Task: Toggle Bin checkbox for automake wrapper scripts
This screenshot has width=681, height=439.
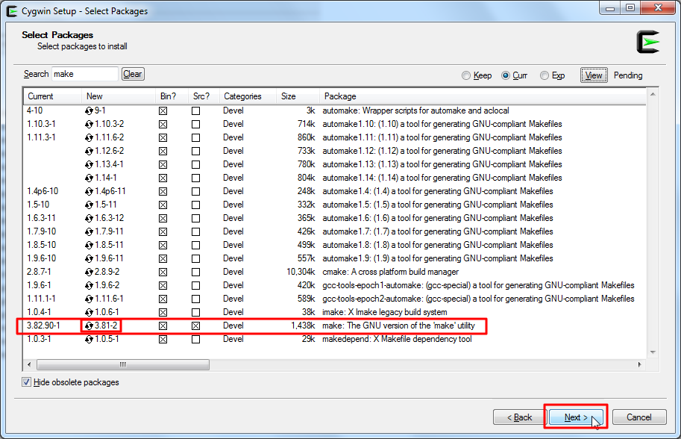Action: pyautogui.click(x=163, y=110)
